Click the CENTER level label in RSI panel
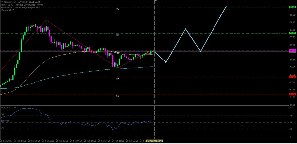The width and height of the screenshot is (297, 144). point(5,122)
